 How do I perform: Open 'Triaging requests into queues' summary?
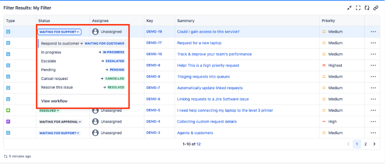203,77
